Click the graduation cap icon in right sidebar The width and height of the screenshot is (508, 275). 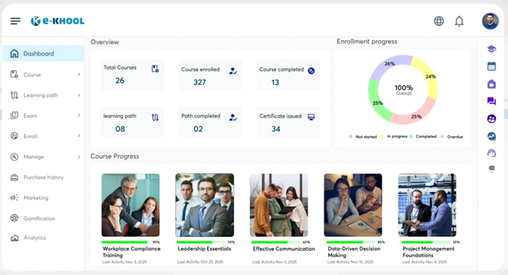coord(492,49)
